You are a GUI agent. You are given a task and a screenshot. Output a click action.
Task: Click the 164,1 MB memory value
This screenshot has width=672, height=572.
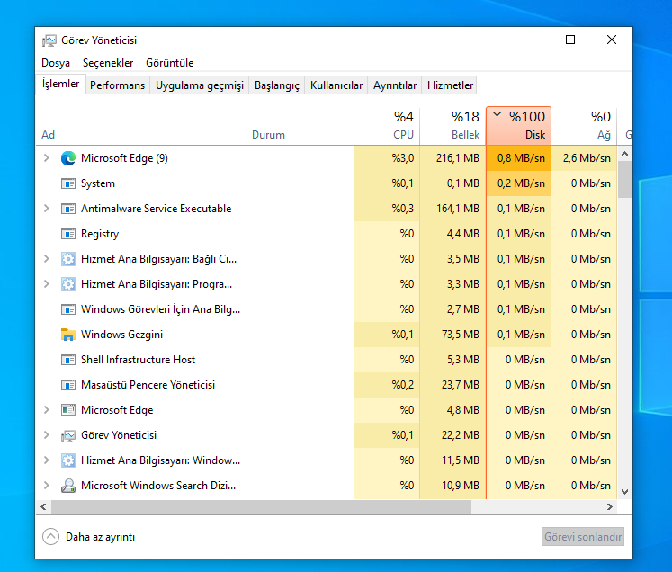[458, 209]
